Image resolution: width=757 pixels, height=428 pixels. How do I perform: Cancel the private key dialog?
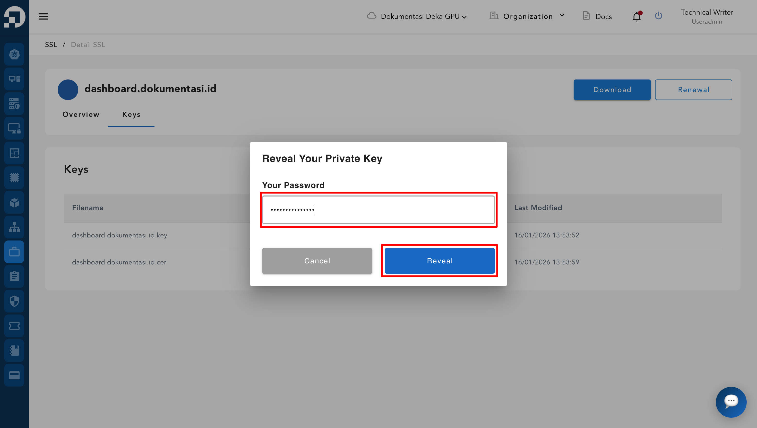[317, 261]
